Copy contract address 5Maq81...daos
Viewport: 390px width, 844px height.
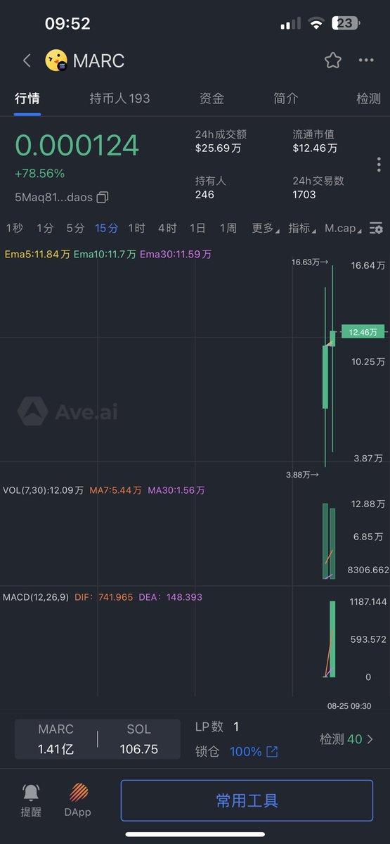point(103,197)
